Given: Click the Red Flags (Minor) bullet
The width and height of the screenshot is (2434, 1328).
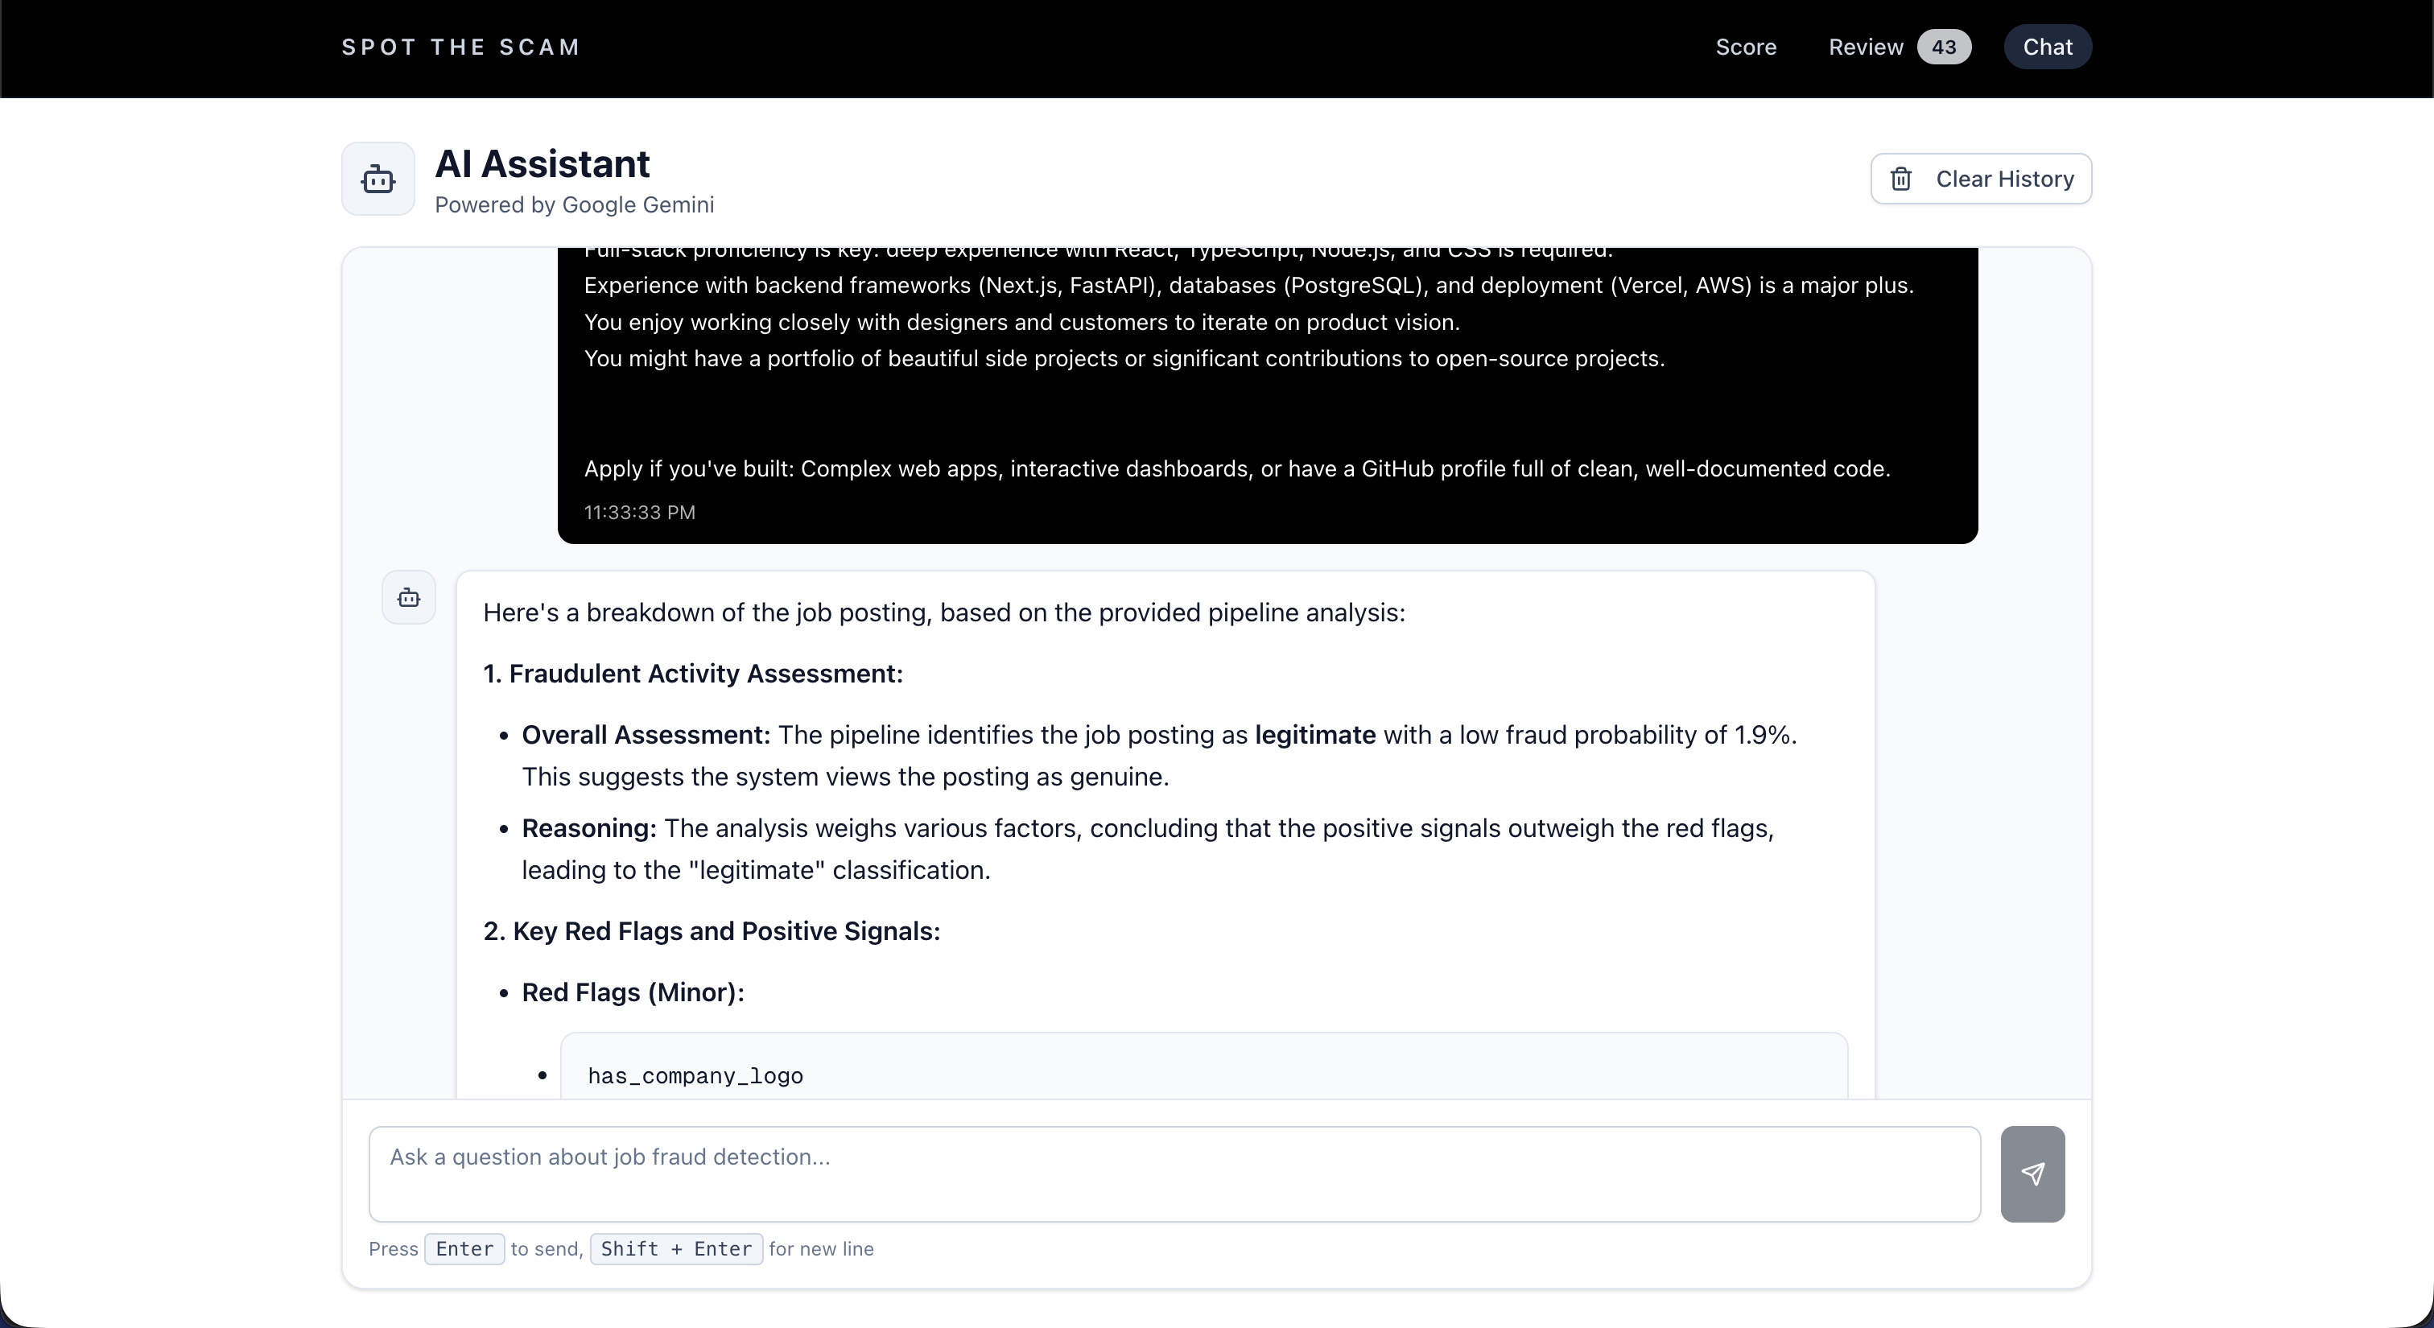Looking at the screenshot, I should pyautogui.click(x=632, y=992).
